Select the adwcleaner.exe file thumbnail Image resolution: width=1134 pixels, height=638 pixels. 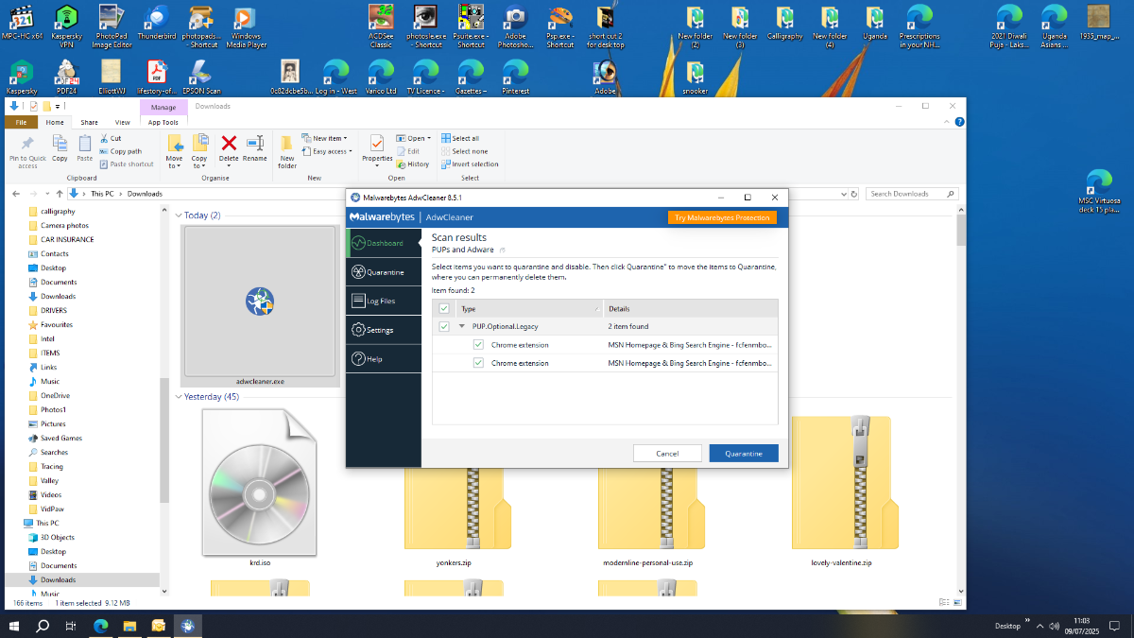(x=260, y=305)
